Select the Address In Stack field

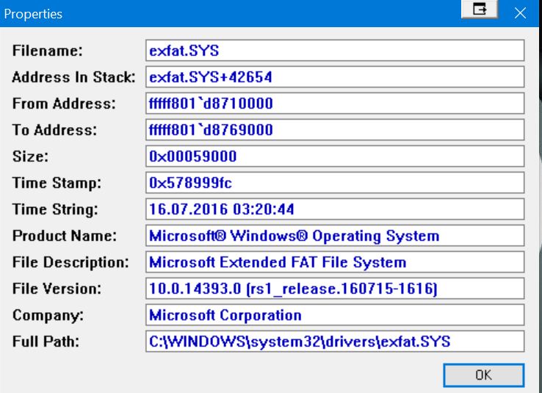335,76
